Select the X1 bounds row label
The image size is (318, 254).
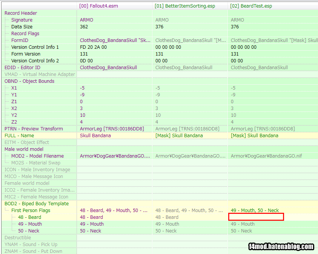tap(14, 88)
